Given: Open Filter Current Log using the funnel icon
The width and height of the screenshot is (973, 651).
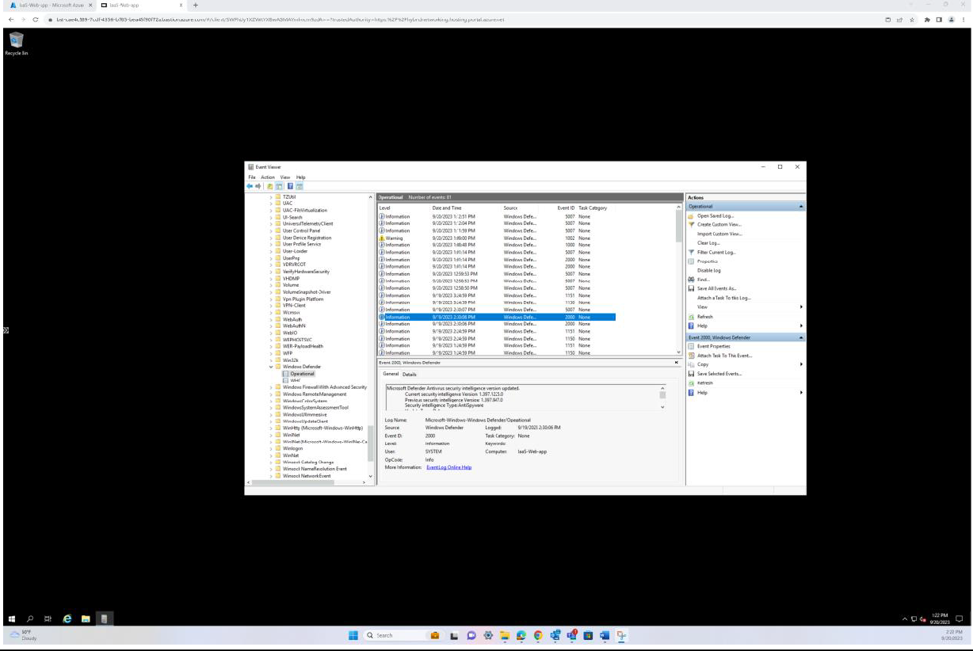Looking at the screenshot, I should pyautogui.click(x=690, y=252).
